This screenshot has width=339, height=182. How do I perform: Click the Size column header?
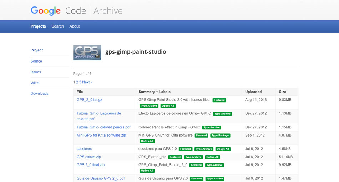pos(283,92)
